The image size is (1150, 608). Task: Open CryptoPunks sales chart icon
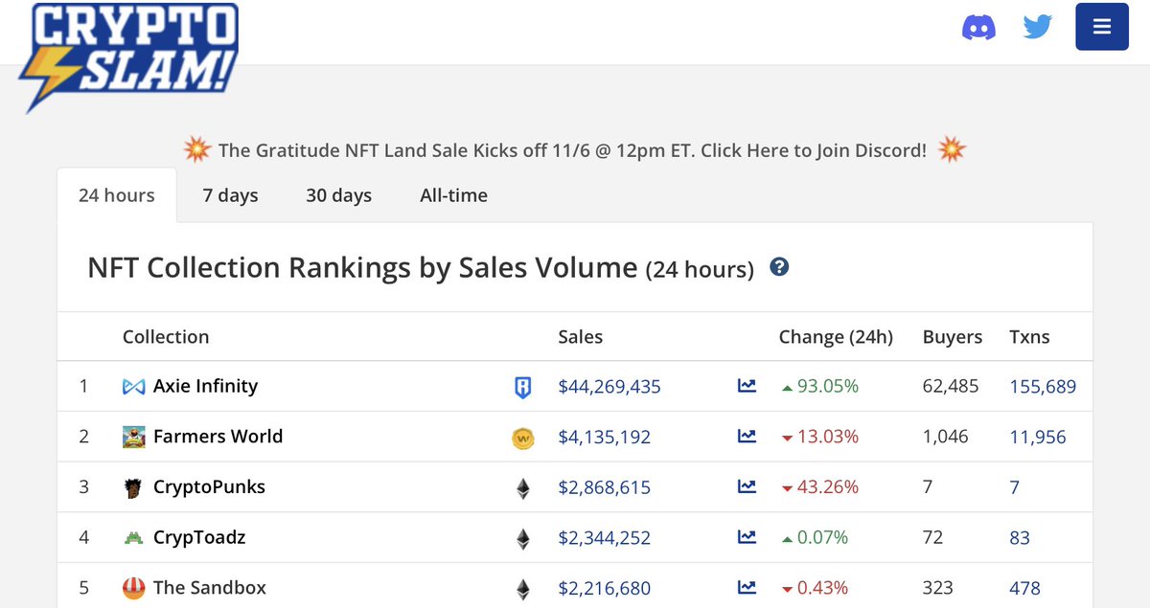[747, 486]
